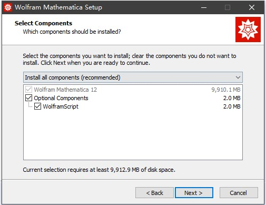This screenshot has width=266, height=205.
Task: Click the Wolfram spikey icon in title bar
Action: point(8,7)
